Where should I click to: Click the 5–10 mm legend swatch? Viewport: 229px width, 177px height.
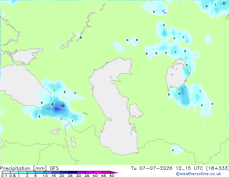[40, 172]
